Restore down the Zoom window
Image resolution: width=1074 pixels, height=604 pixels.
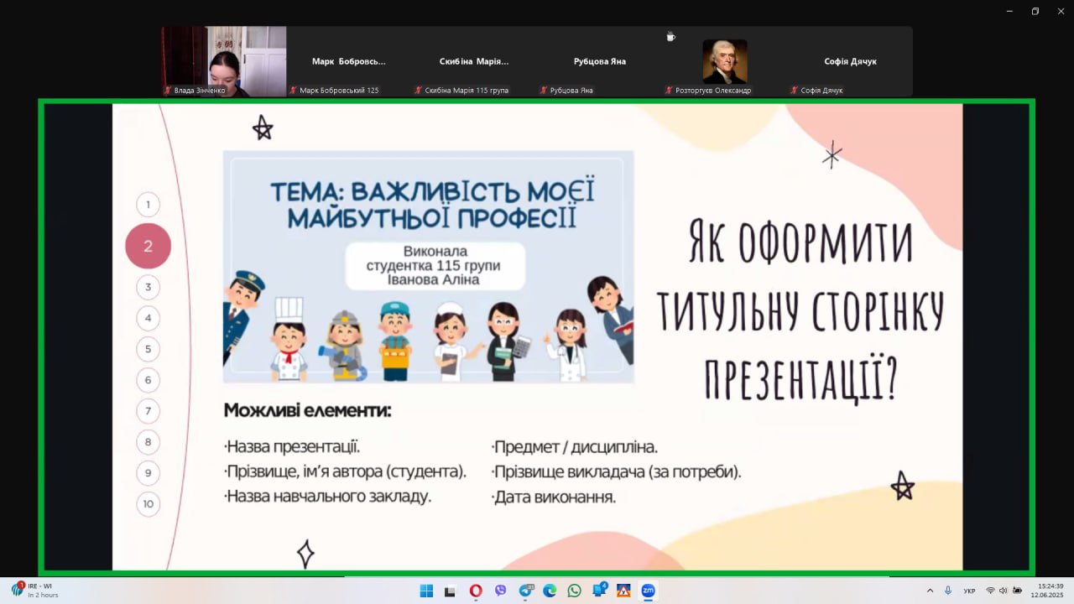[1035, 11]
